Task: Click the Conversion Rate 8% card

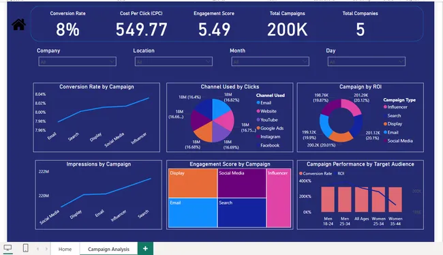Action: (x=67, y=25)
